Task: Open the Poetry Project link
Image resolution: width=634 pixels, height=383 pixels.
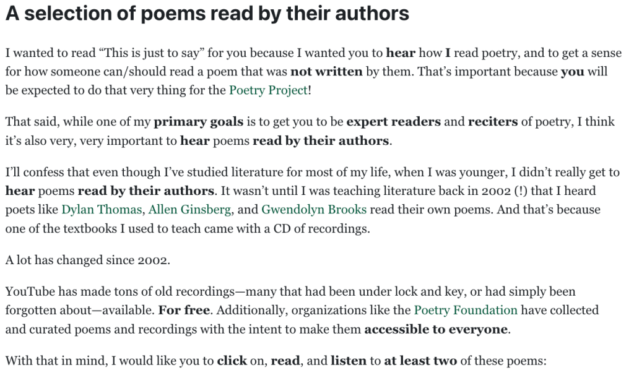Action: [268, 90]
